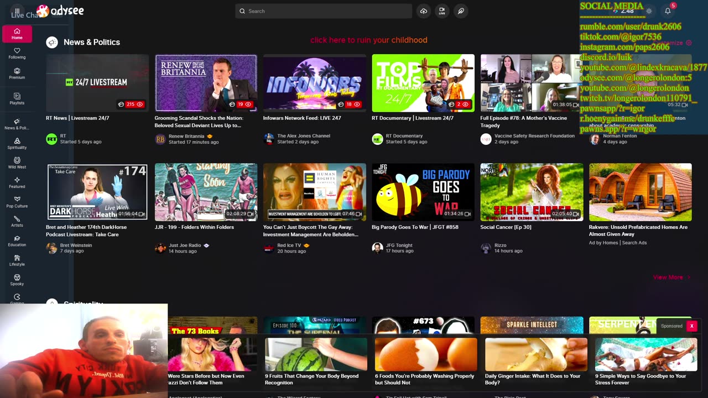Open Playlists in sidebar
This screenshot has height=398, width=708.
pyautogui.click(x=17, y=99)
